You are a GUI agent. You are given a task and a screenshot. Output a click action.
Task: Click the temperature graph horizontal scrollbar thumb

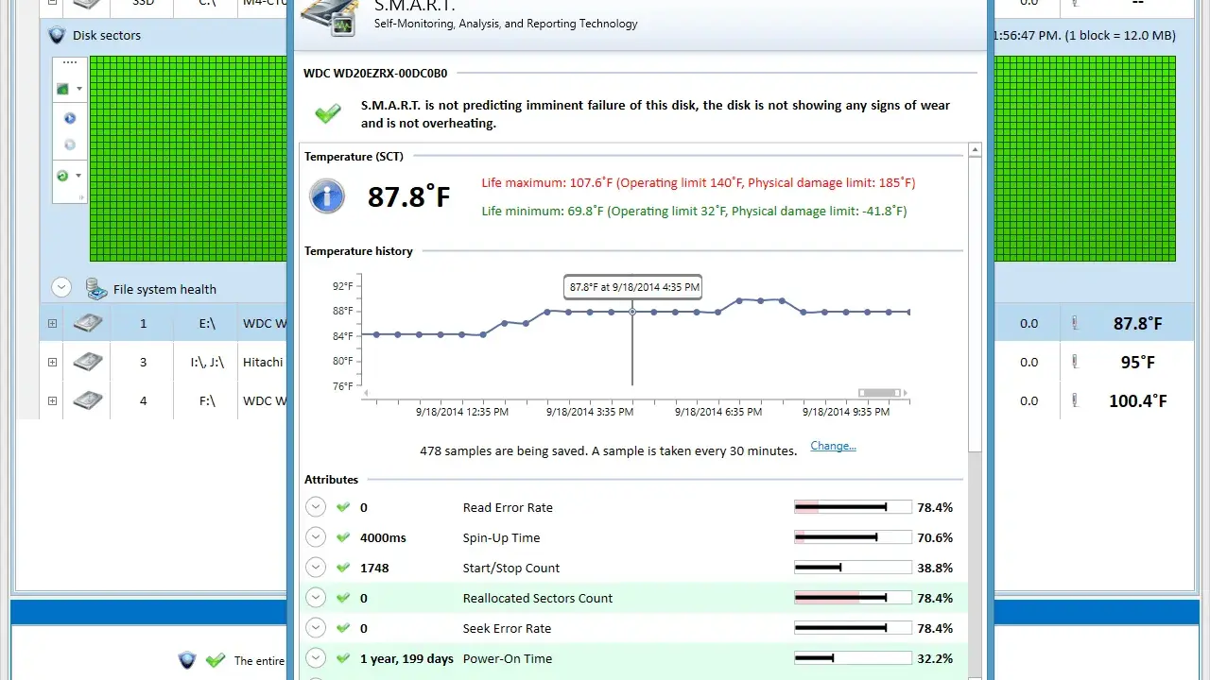(x=878, y=393)
